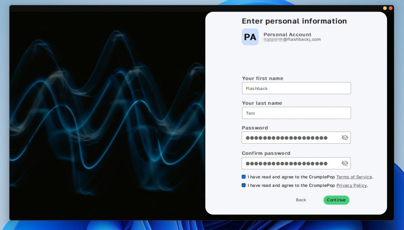Show password via eye icon in Password field

[x=345, y=138]
